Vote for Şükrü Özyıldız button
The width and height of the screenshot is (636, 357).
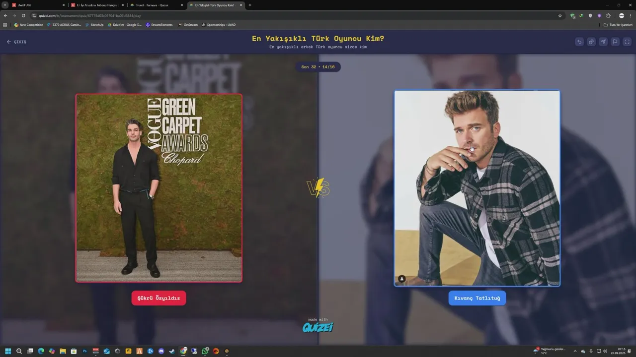[x=159, y=298]
